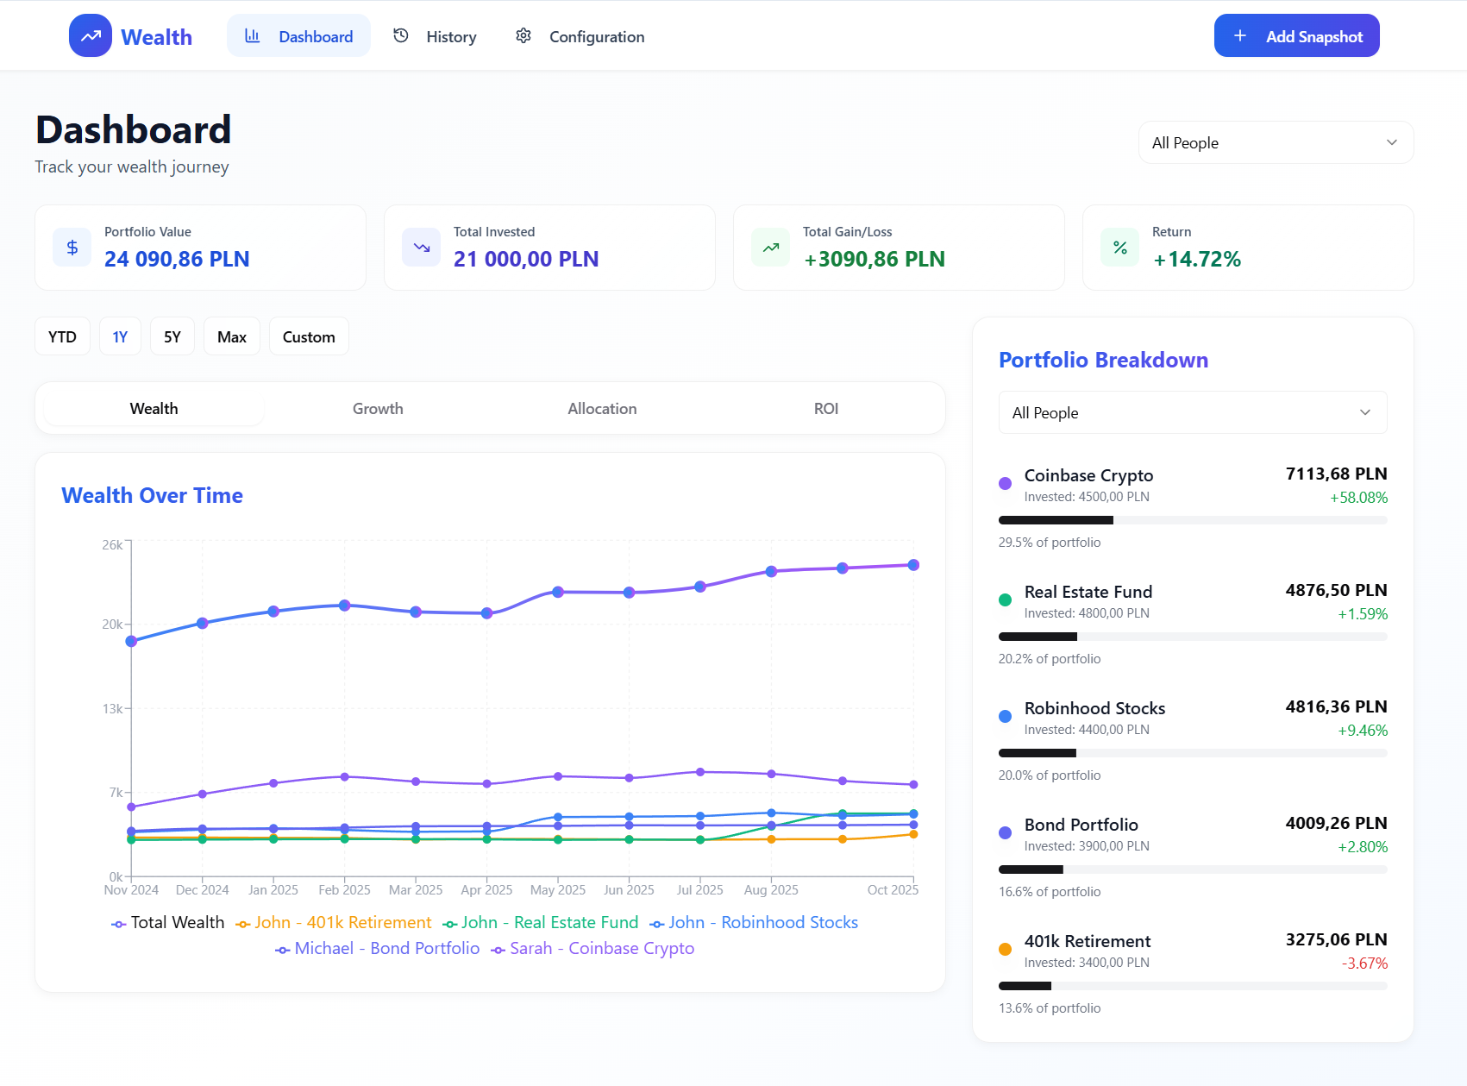Select the YTD time range
This screenshot has width=1467, height=1086.
(x=62, y=336)
